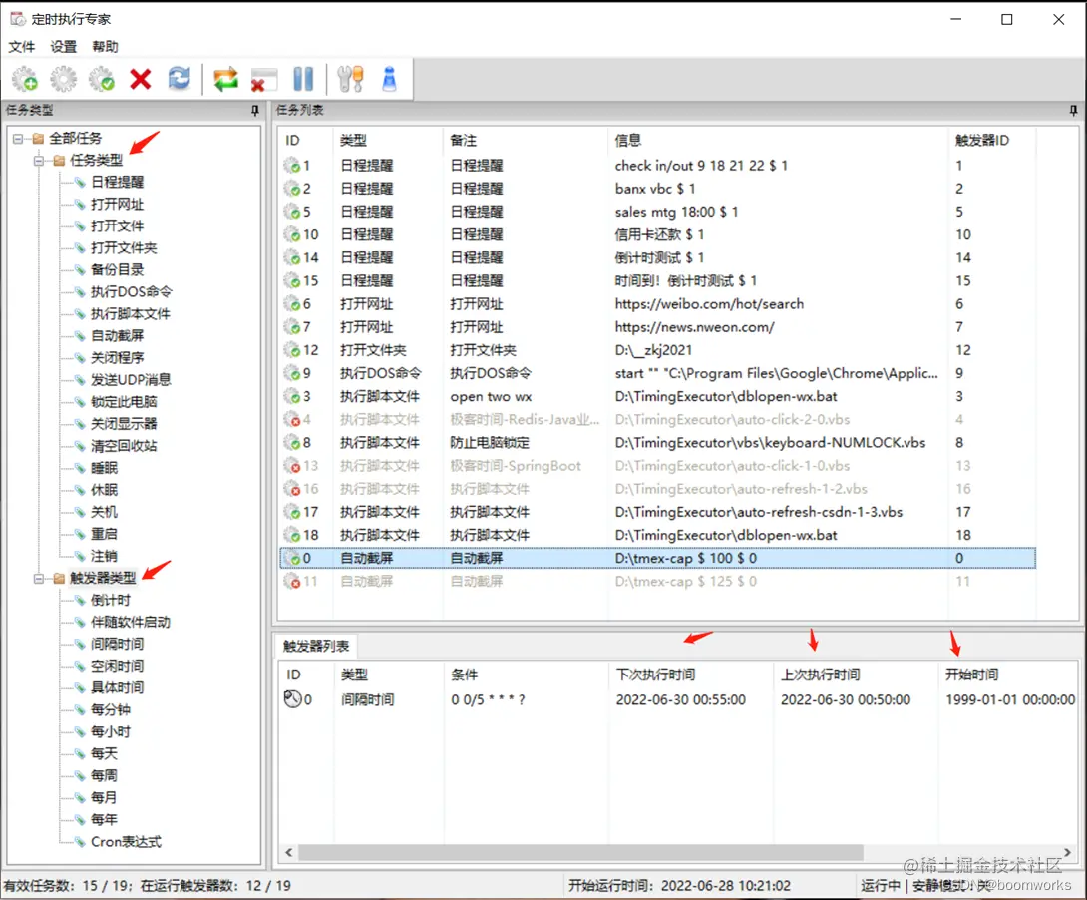Select 清空回收站 in the tree
The width and height of the screenshot is (1087, 900).
click(x=124, y=446)
